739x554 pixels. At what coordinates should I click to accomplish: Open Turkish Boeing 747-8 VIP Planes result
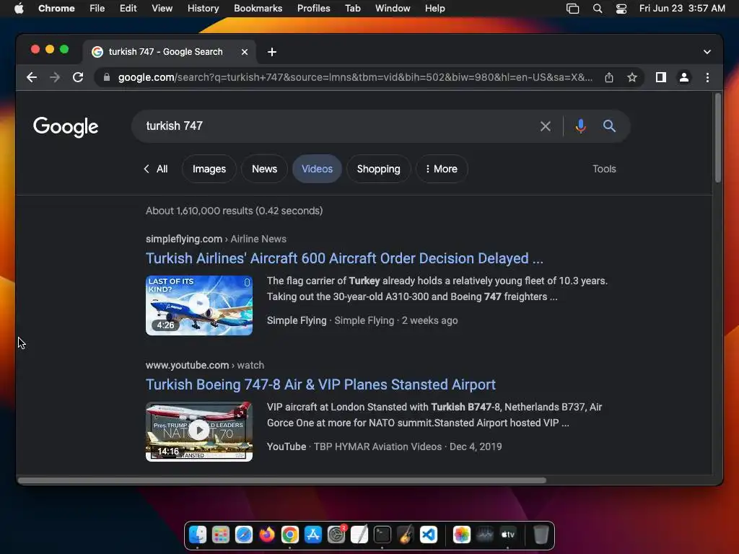point(320,384)
